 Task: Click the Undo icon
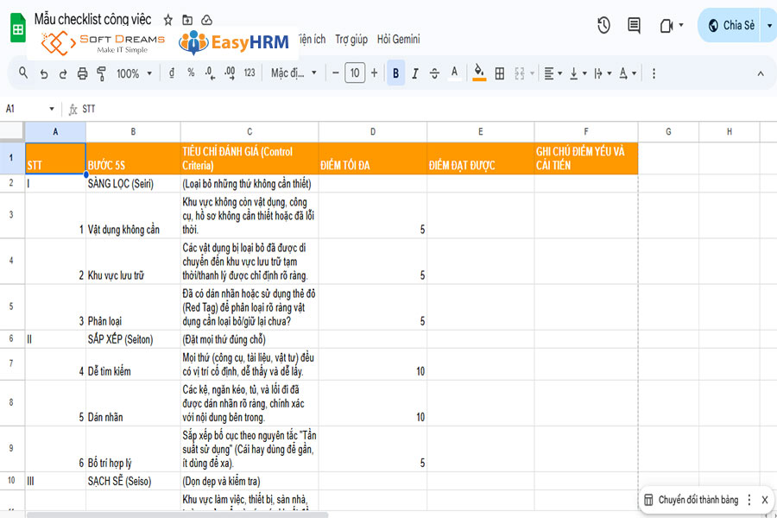[42, 73]
